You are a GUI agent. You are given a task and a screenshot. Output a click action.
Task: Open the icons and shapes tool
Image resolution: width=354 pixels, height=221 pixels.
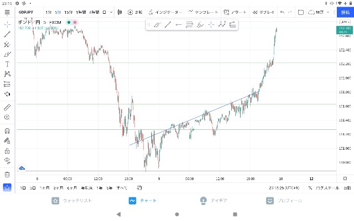coord(7,94)
